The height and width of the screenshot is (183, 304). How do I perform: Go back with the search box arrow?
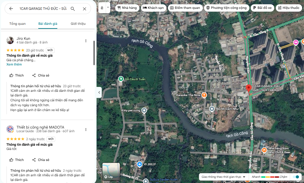click(x=11, y=9)
